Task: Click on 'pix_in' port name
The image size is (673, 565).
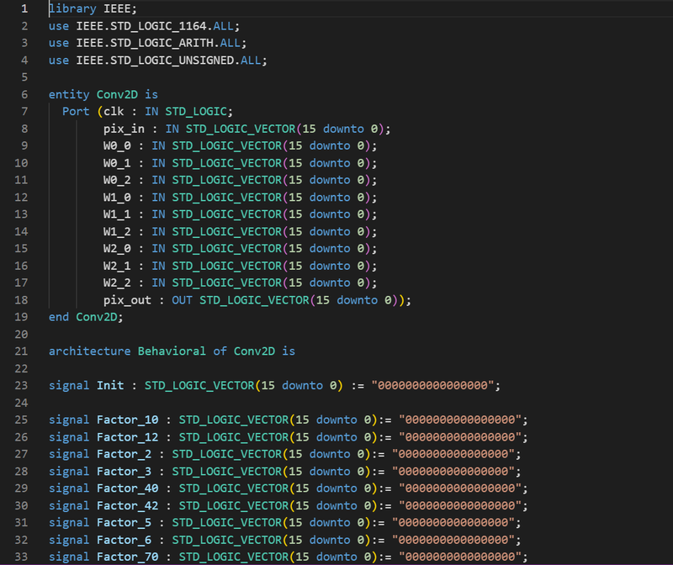Action: coord(124,129)
